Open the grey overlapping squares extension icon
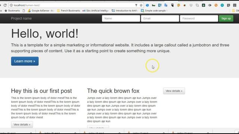This screenshot has width=239, height=134. click(197, 5)
